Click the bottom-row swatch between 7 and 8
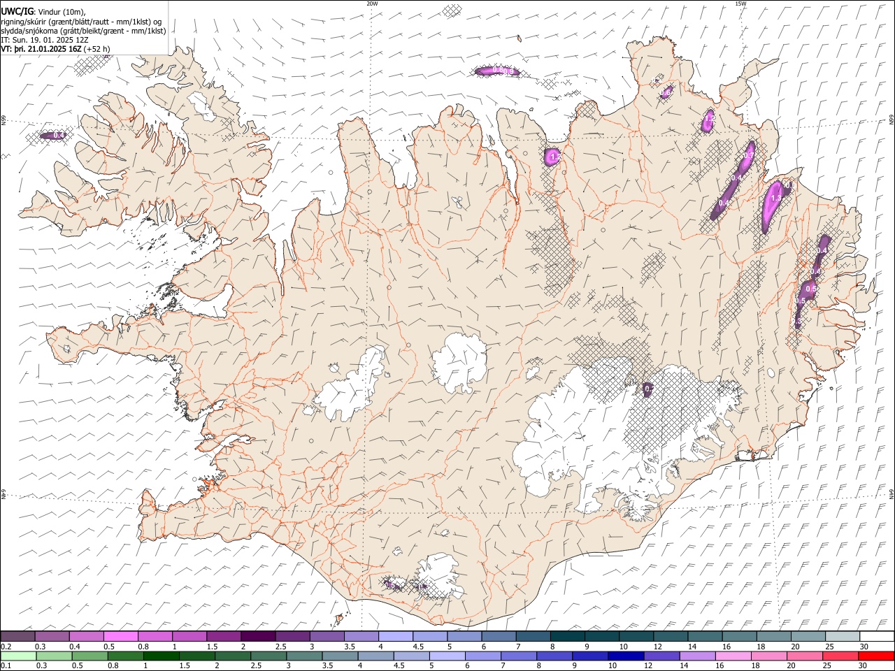895x671 pixels. (x=519, y=656)
